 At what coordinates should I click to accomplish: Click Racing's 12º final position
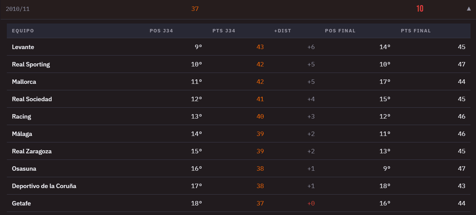(x=385, y=117)
